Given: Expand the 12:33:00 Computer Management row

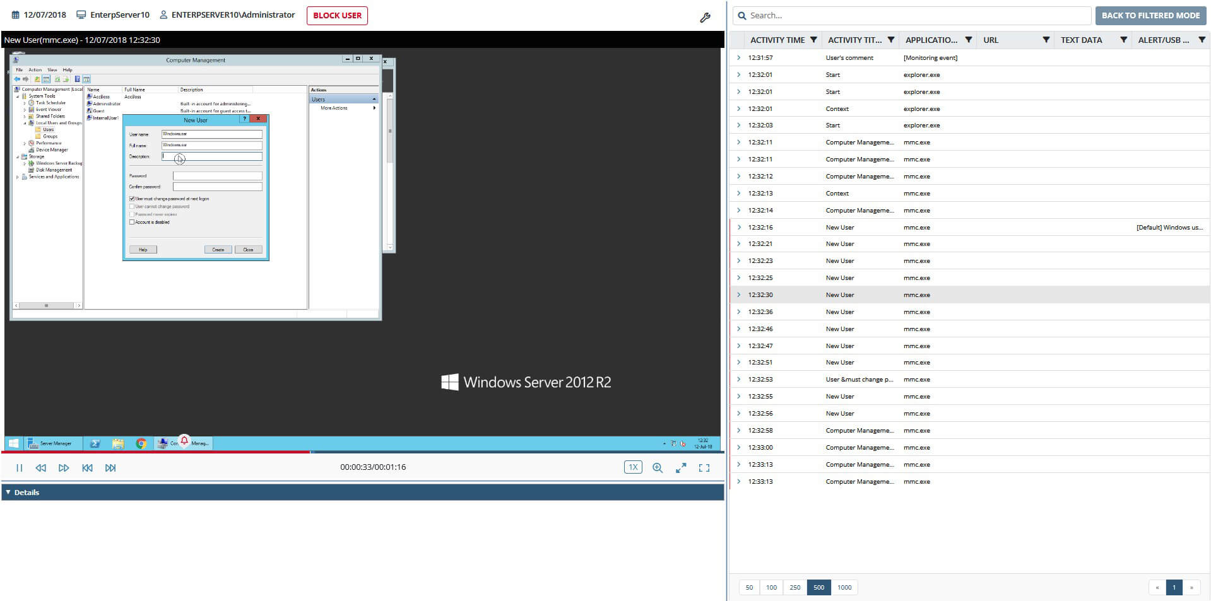Looking at the screenshot, I should (739, 447).
